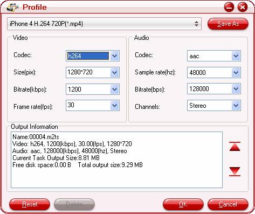The image size is (255, 214).
Task: Click the 'Free disk space:0.00 B' text
Action: [42, 165]
